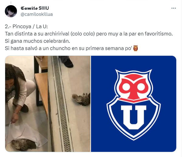Click the owl emoji ending the tweet
182x157 pixels.
click(136, 48)
